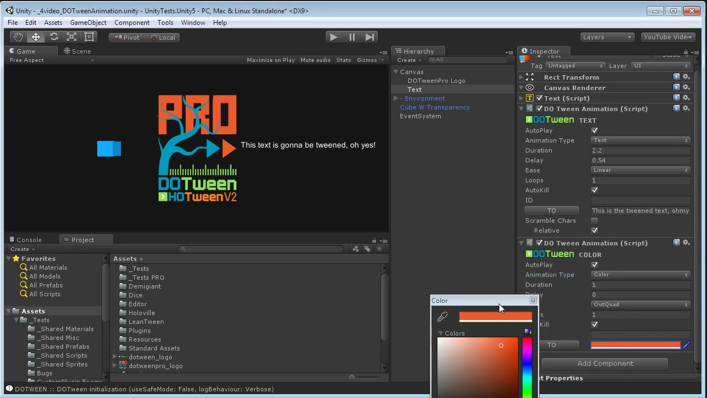Open Tag Untagged dropdown
The image size is (707, 398).
[575, 66]
